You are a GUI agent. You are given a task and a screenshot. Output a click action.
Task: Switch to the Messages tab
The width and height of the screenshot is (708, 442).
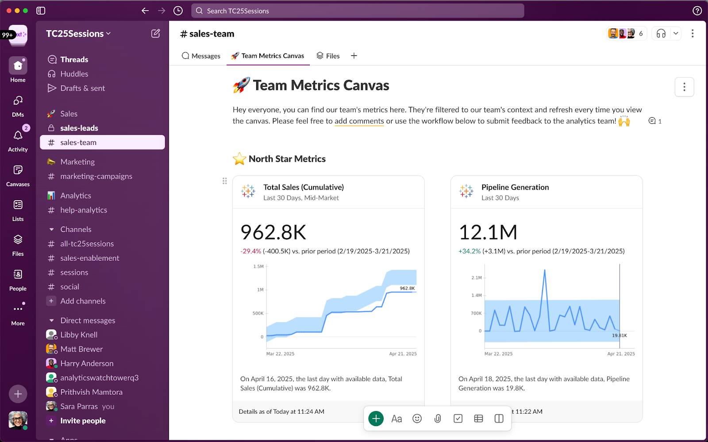pos(201,56)
